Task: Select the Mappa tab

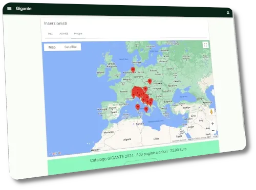Action: (x=78, y=34)
